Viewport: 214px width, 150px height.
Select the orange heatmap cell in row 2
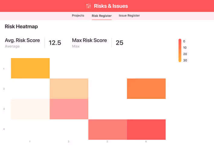pyautogui.click(x=146, y=89)
